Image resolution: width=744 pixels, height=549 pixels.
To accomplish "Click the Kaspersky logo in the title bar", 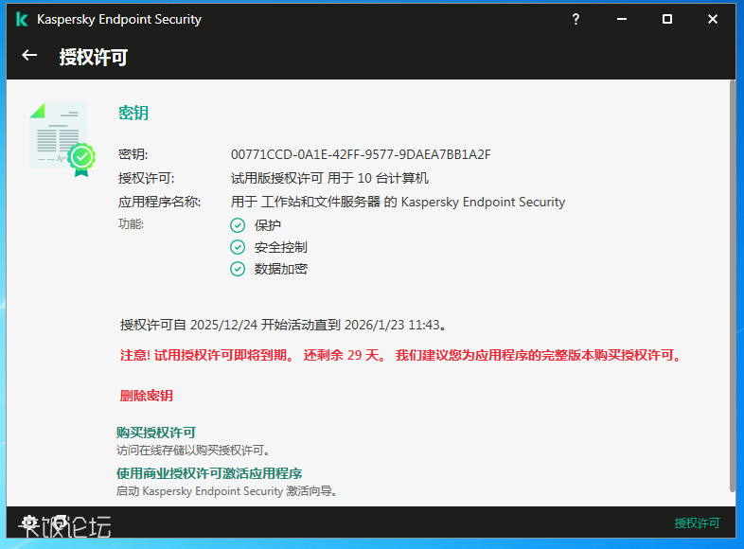I will tap(21, 19).
